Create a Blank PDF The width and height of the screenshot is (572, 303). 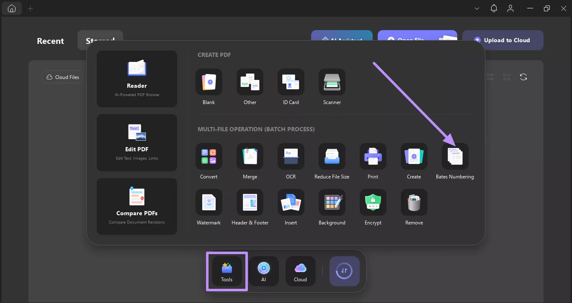(x=209, y=82)
